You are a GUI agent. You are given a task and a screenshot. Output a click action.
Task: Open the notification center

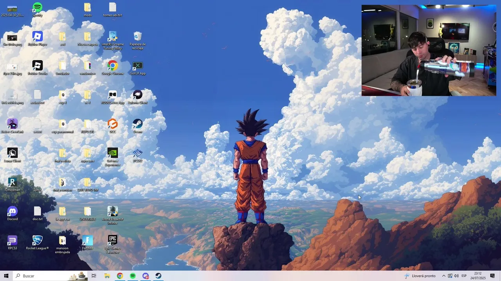(x=492, y=276)
